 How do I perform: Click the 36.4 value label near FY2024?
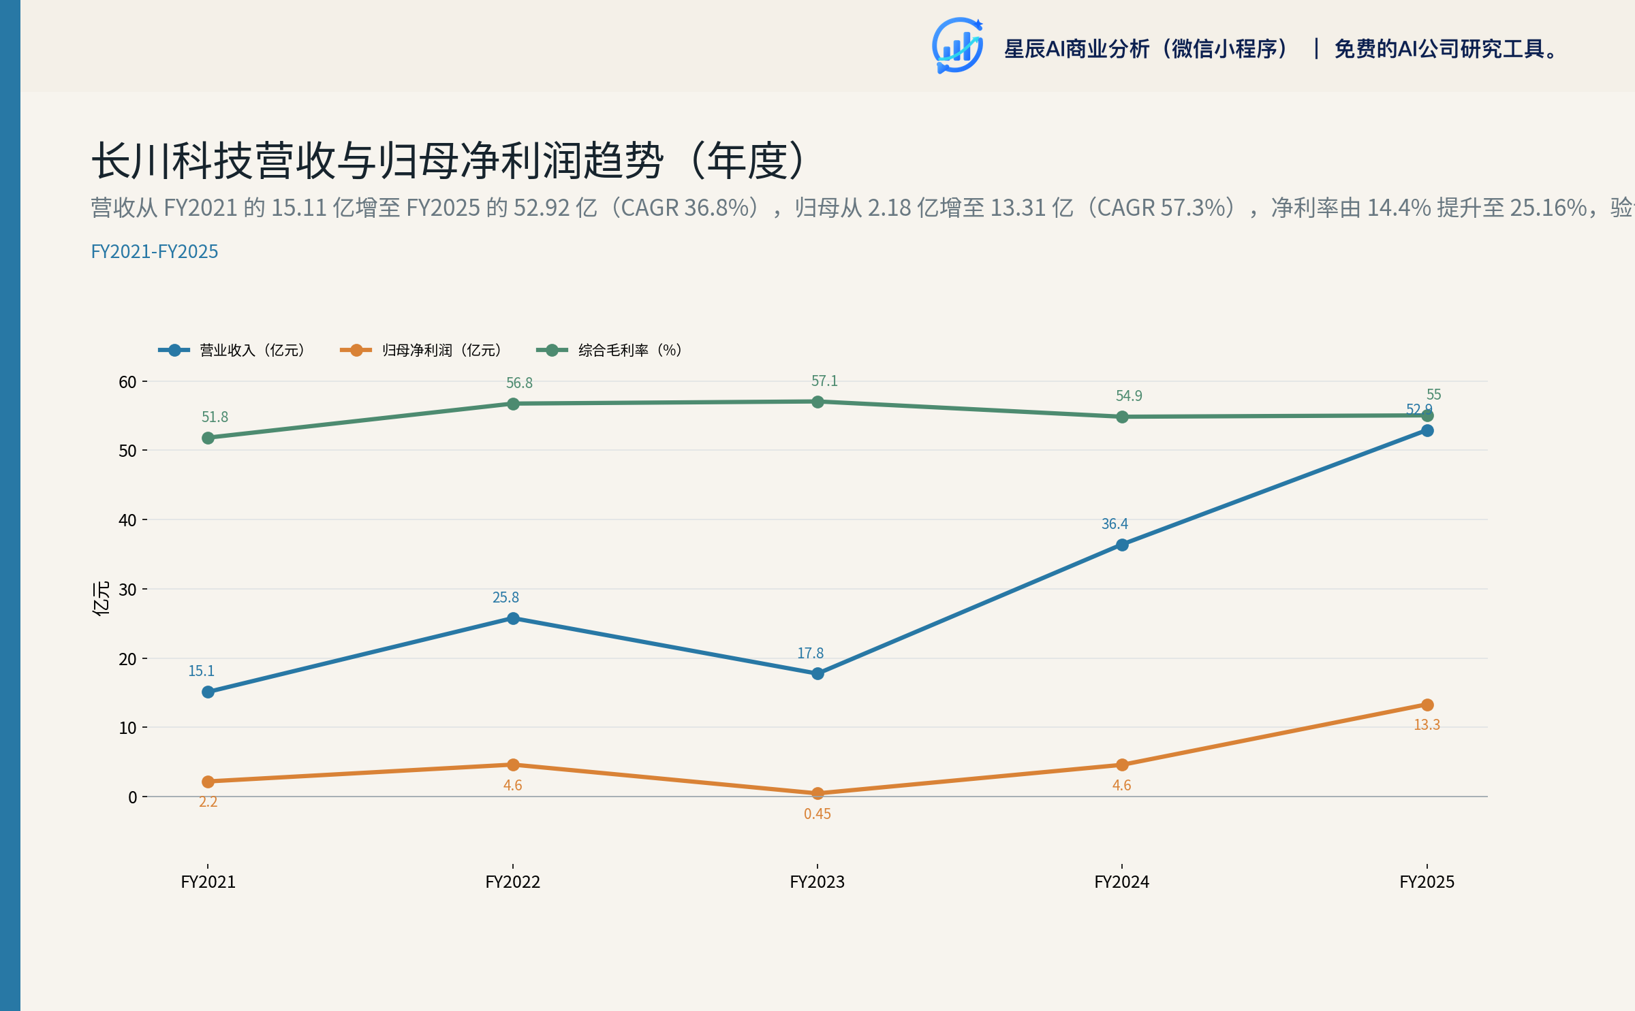[1115, 524]
